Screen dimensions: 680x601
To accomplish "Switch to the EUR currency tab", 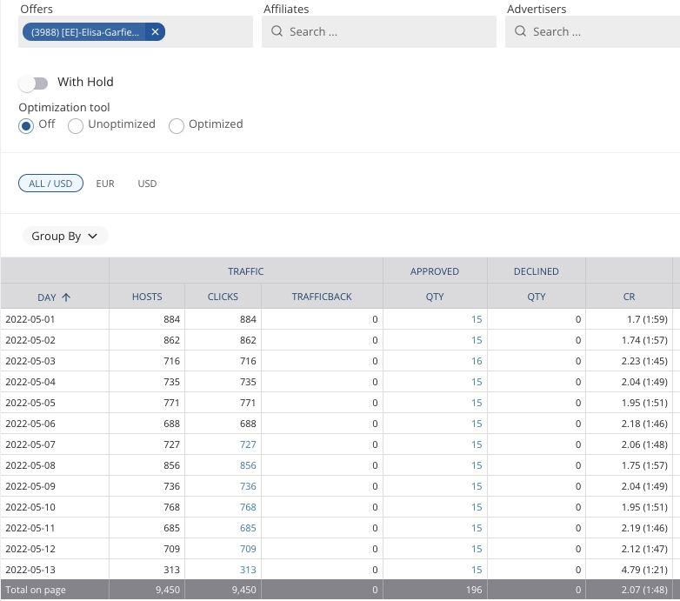I will point(105,184).
